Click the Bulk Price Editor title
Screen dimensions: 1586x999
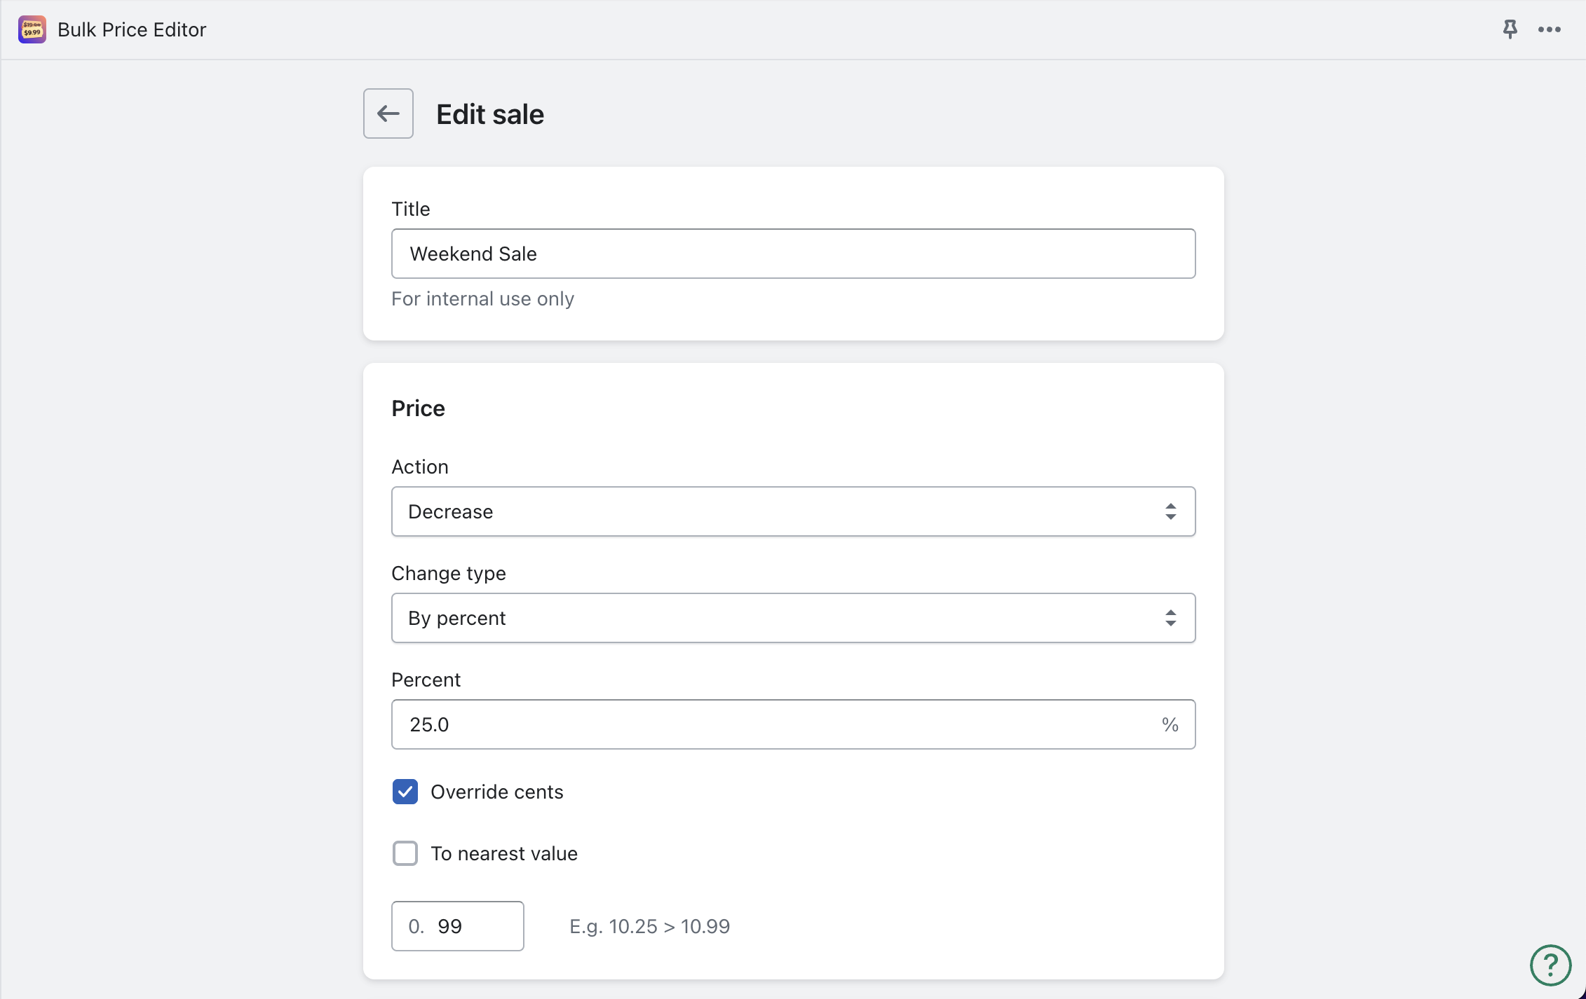132,29
